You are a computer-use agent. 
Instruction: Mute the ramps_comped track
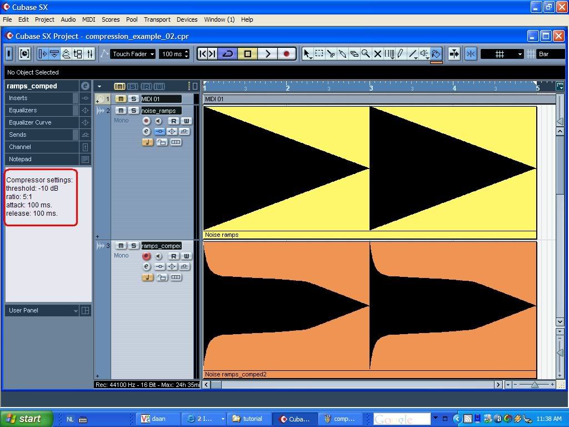(121, 246)
